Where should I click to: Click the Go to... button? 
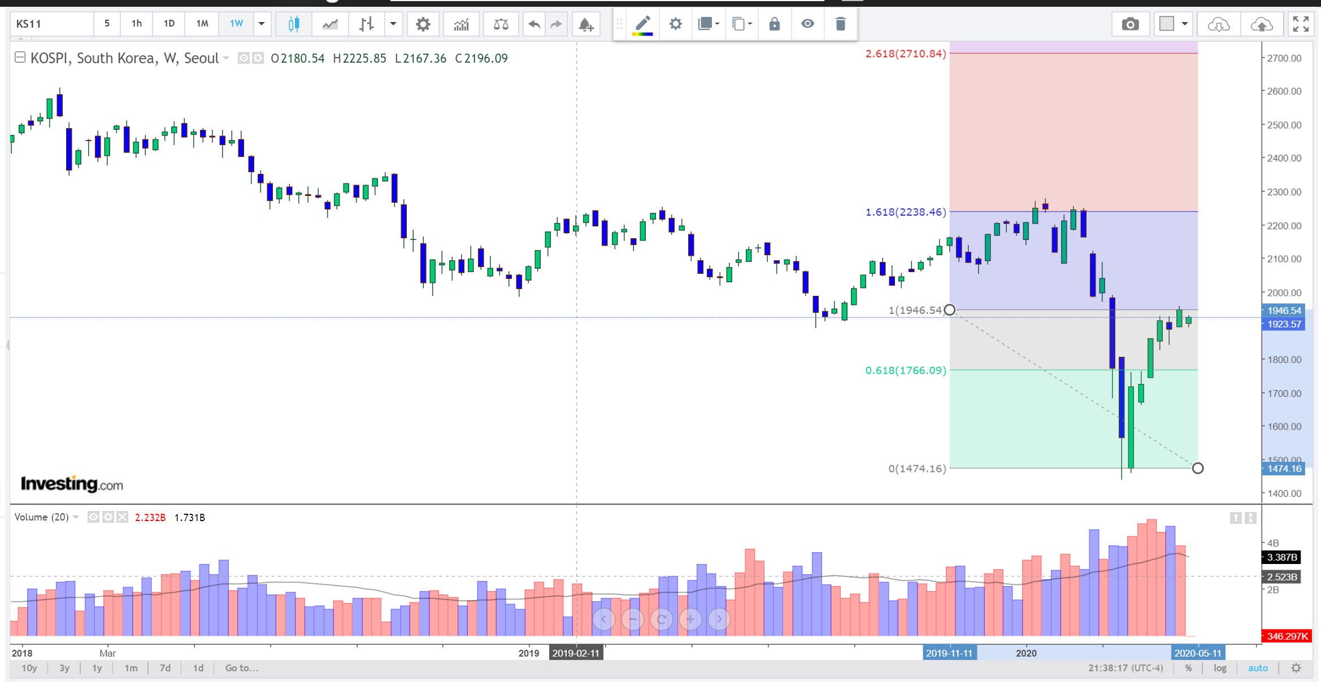point(242,668)
